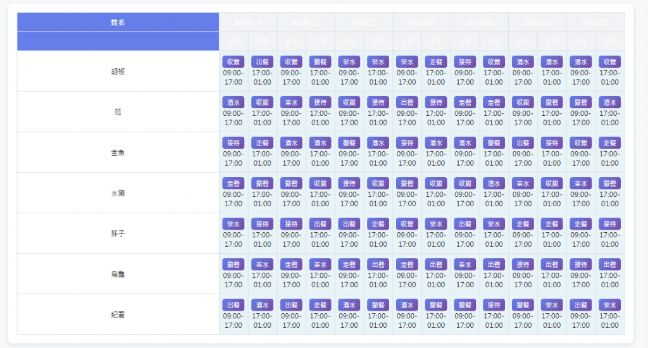Select the 10/4(六) date header
648x348 pixels.
(x=537, y=22)
